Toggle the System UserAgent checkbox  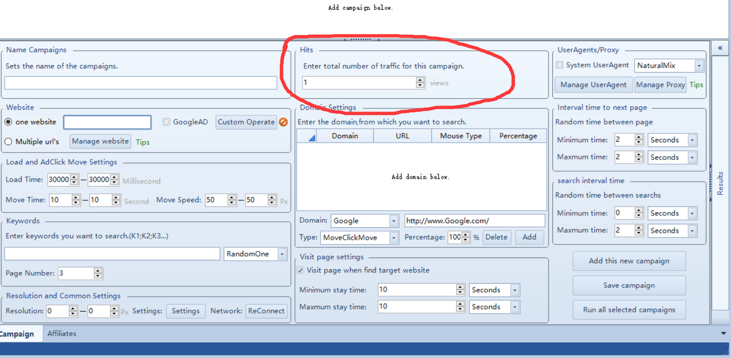tap(560, 65)
